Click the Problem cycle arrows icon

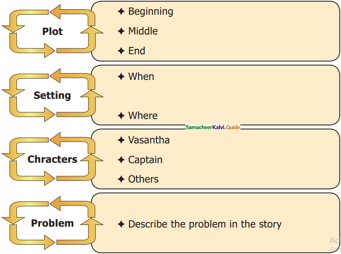[x=52, y=223]
